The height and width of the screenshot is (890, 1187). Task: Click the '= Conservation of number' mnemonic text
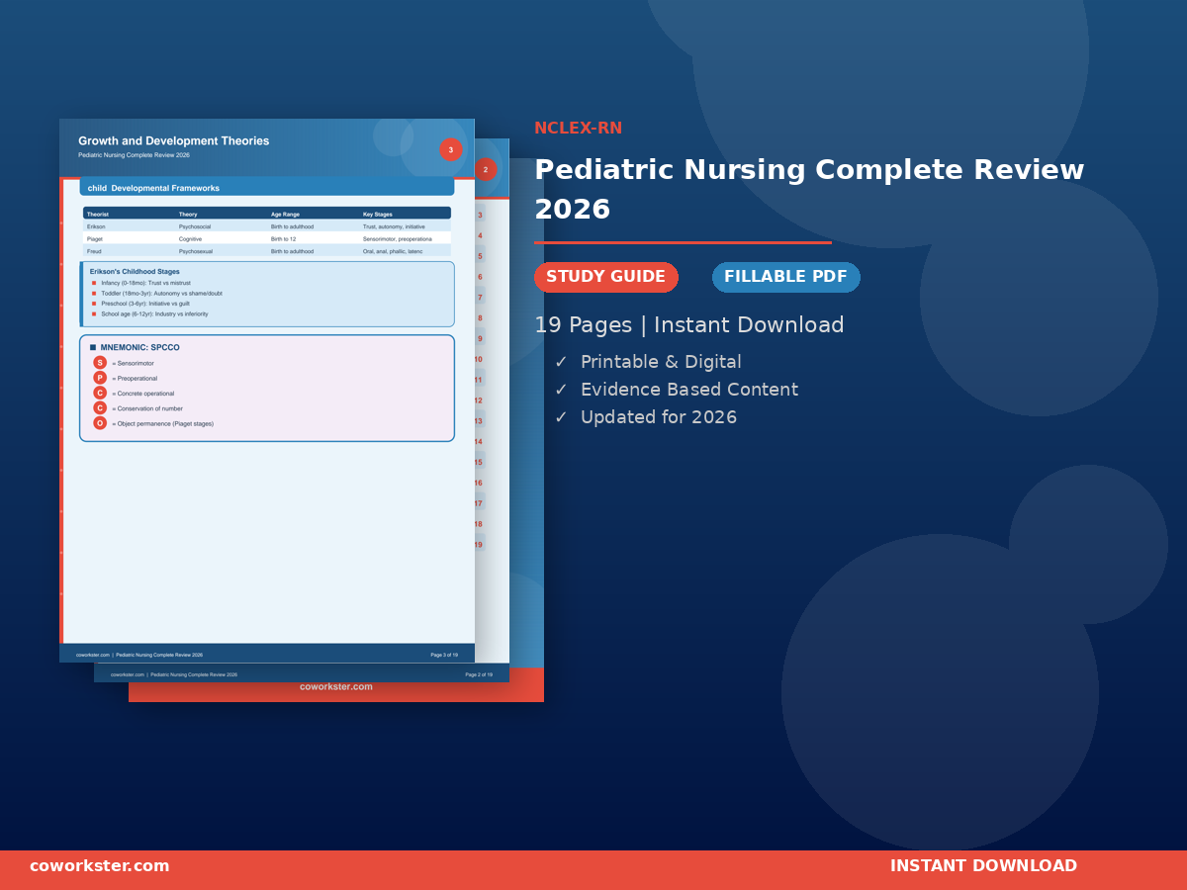[x=147, y=408]
